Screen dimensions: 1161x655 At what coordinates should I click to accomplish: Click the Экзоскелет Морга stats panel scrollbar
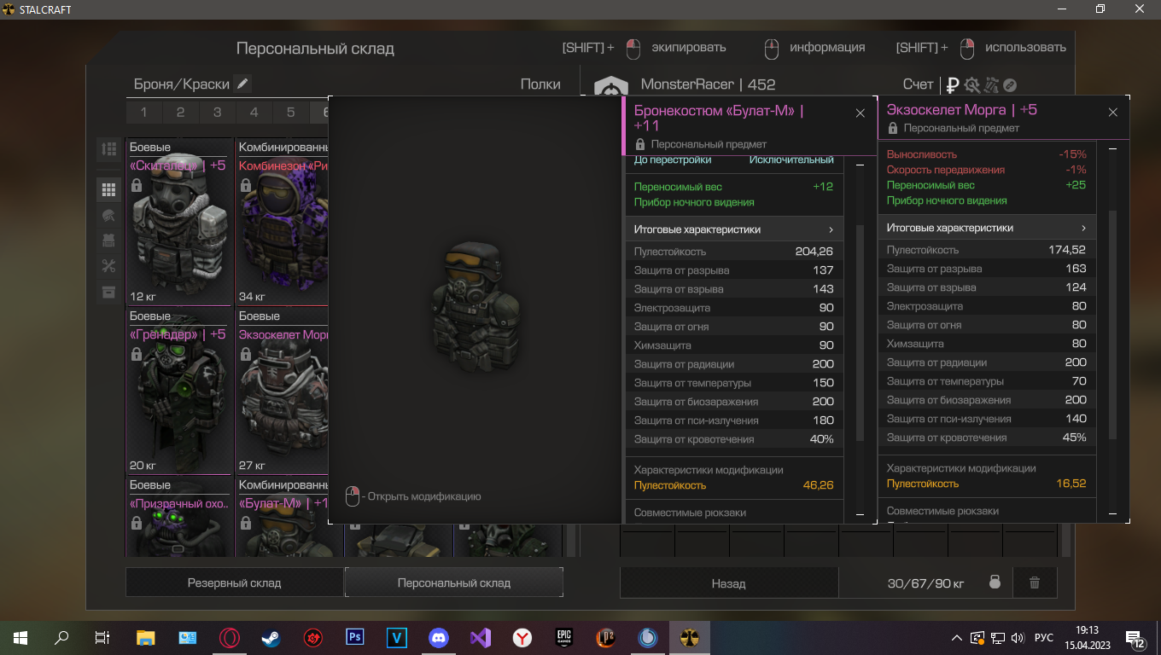point(1112,324)
